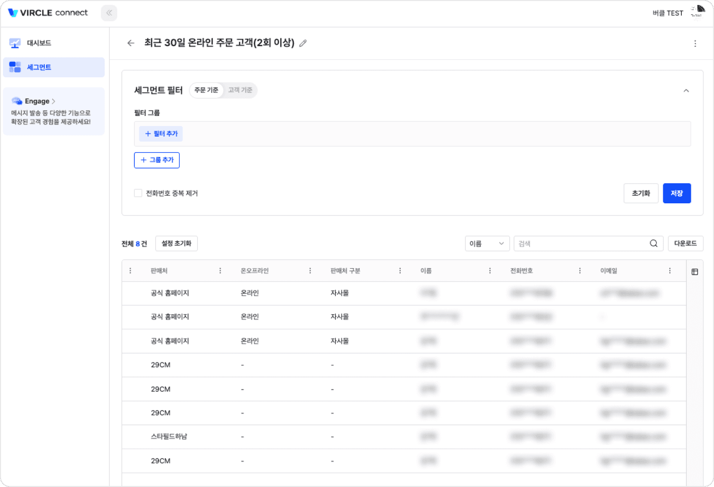Click the 필터 추가 button
This screenshot has height=487, width=714.
pyautogui.click(x=160, y=134)
